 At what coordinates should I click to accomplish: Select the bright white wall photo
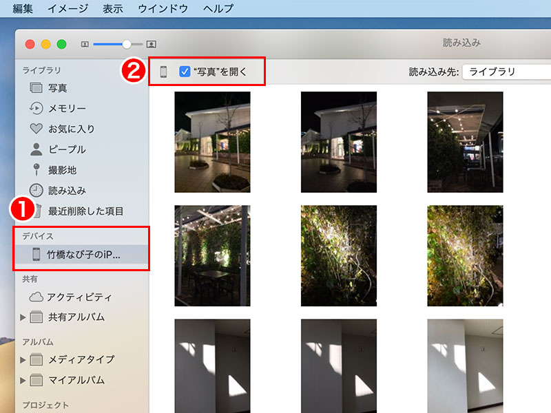tap(466, 366)
